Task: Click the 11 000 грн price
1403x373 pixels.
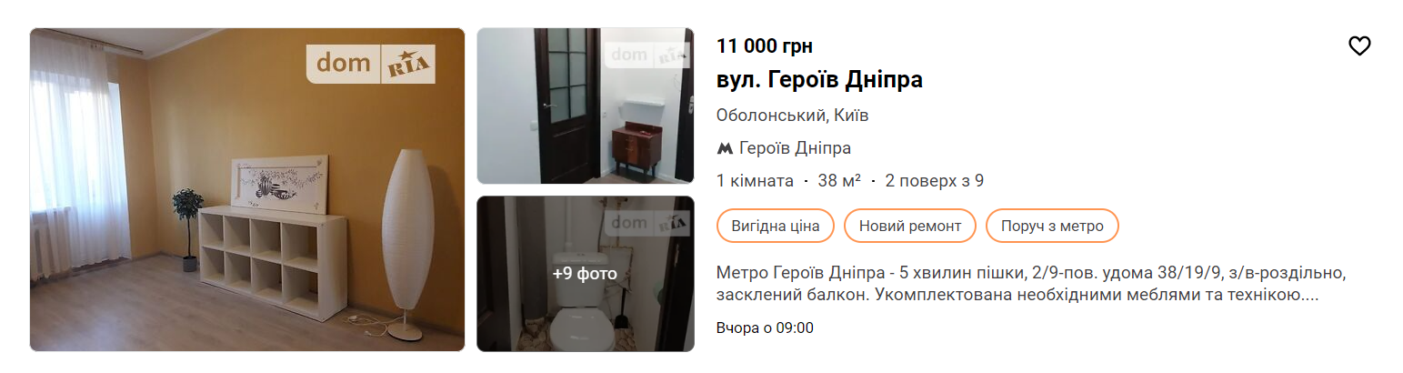Action: [765, 46]
